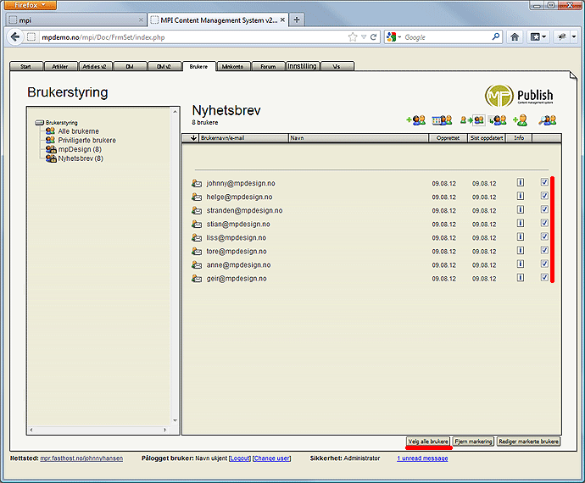Open info icon for tore@mpdesign.no
This screenshot has width=585, height=483.
521,250
